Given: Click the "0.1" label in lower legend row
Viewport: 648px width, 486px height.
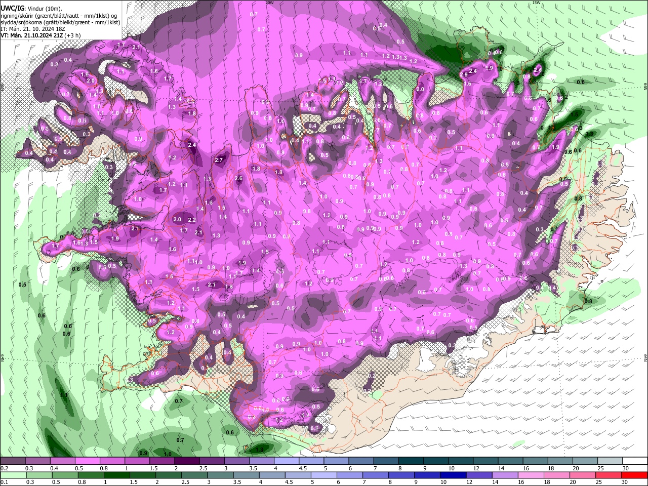Looking at the screenshot, I should (x=4, y=482).
